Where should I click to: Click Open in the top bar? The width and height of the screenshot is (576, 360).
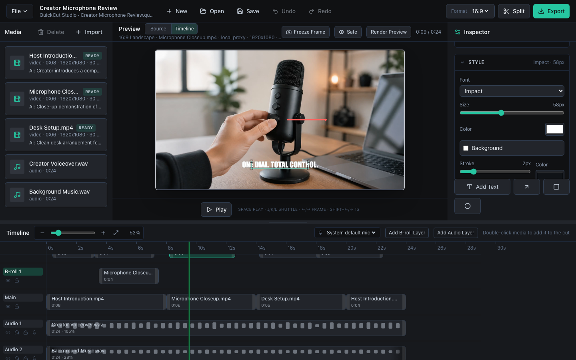coord(212,11)
